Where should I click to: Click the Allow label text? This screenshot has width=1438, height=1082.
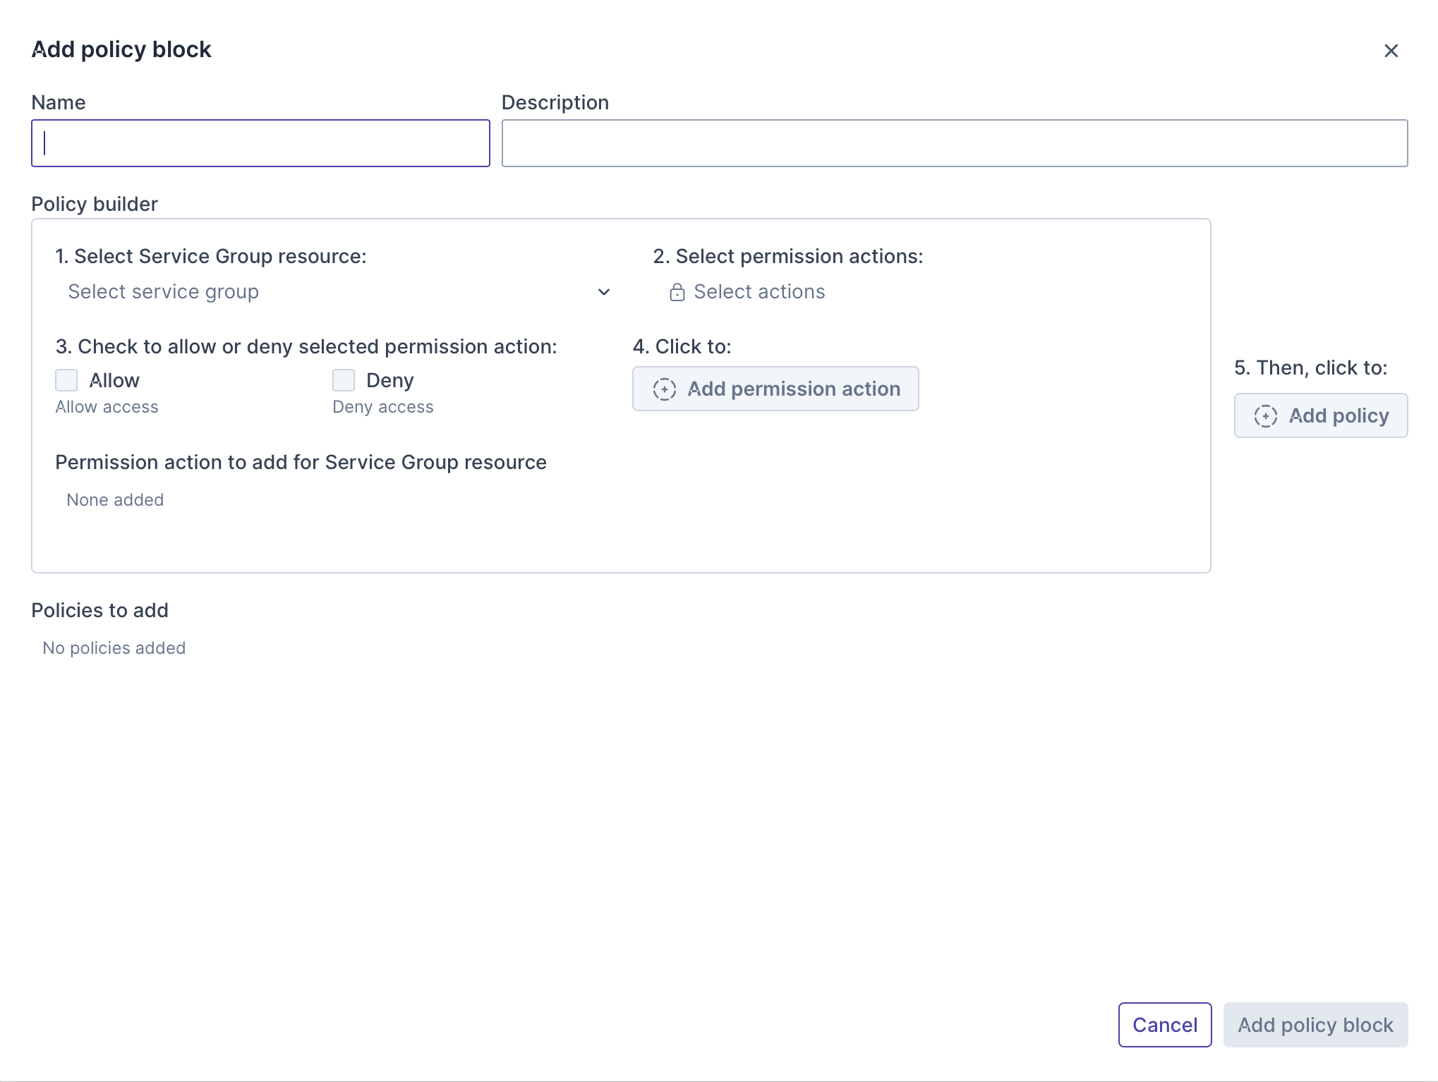click(114, 380)
